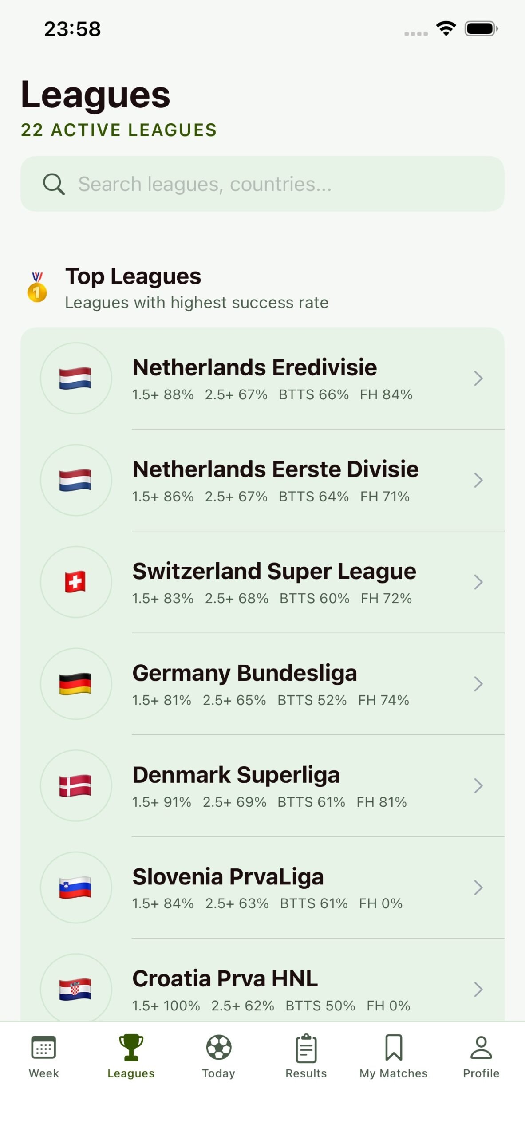This screenshot has width=525, height=1136.
Task: Tap the search magnifier icon
Action: [54, 184]
